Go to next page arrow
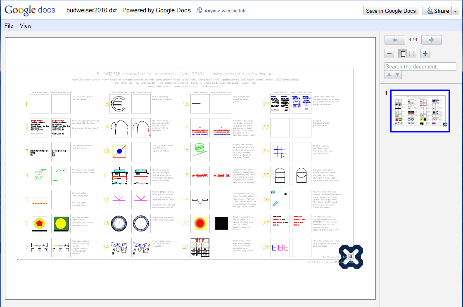 (x=432, y=40)
